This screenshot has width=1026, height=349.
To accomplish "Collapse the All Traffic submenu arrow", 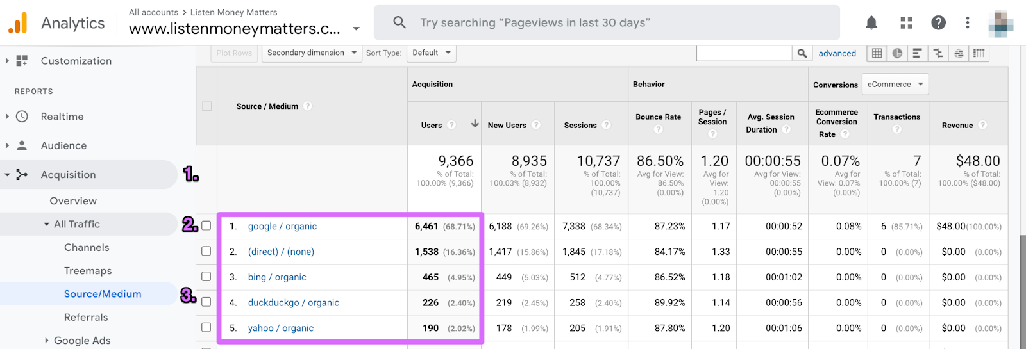I will [47, 224].
